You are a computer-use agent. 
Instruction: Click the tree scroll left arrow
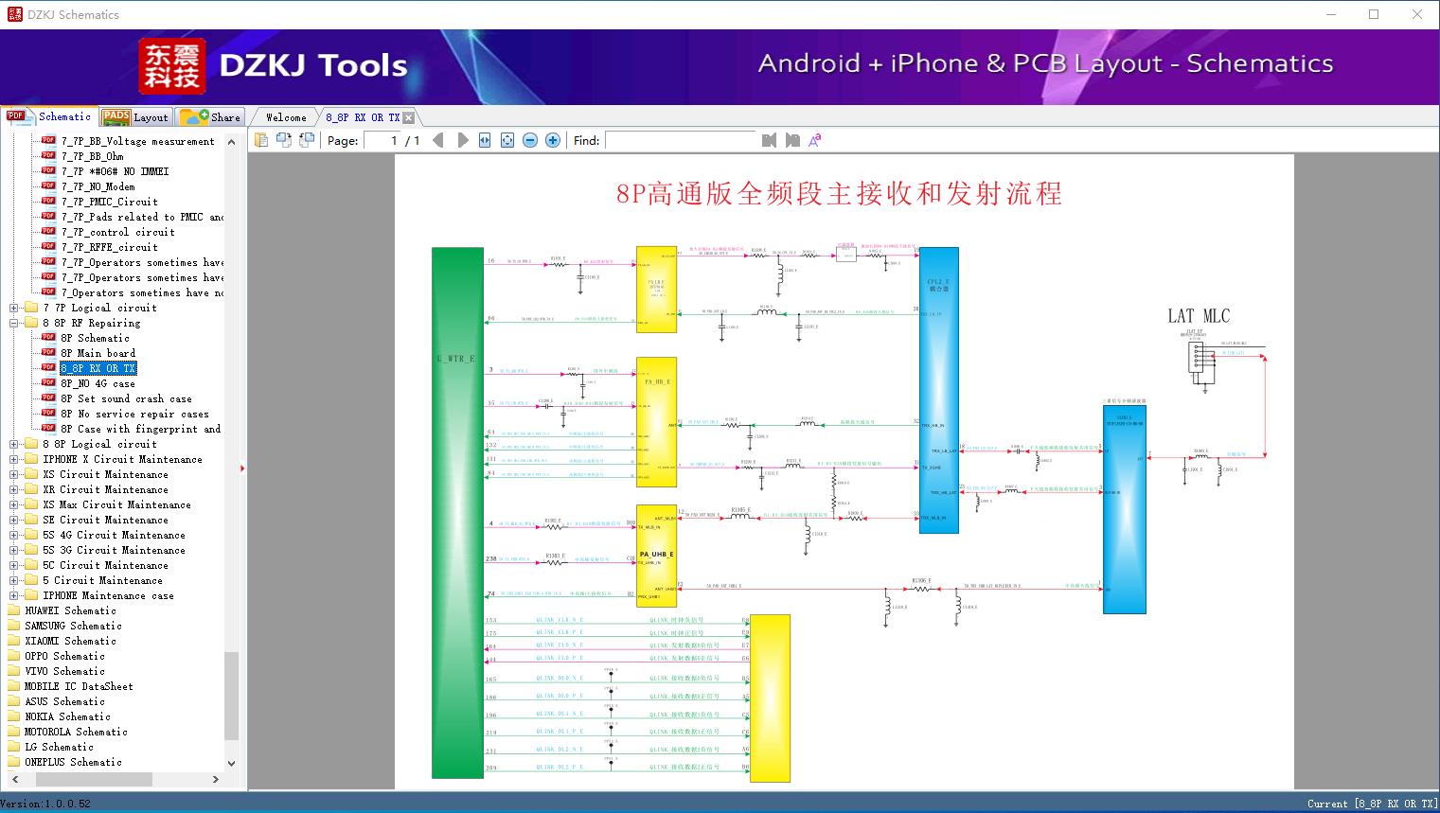pos(13,779)
